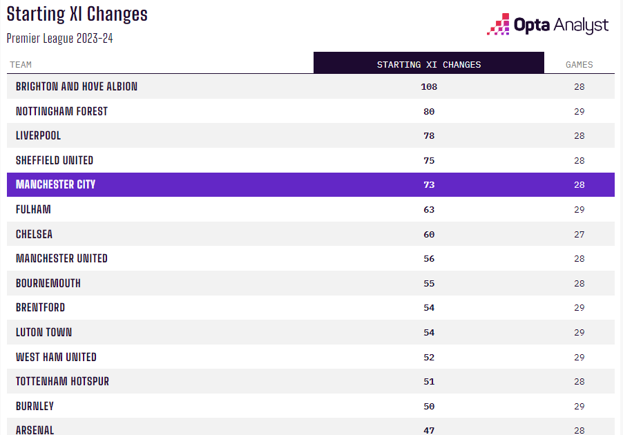
Task: Click Brighton's 108 starting XI changes value
Action: [429, 87]
